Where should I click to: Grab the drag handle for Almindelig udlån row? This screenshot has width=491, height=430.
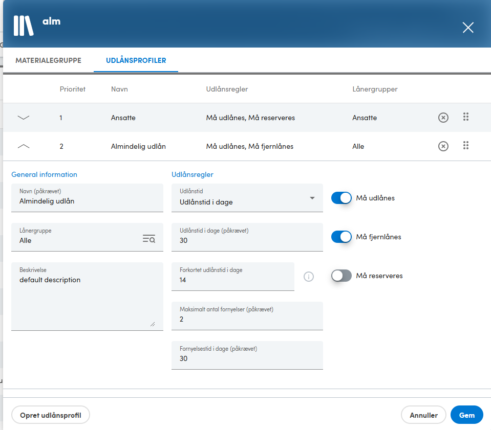[x=465, y=145]
